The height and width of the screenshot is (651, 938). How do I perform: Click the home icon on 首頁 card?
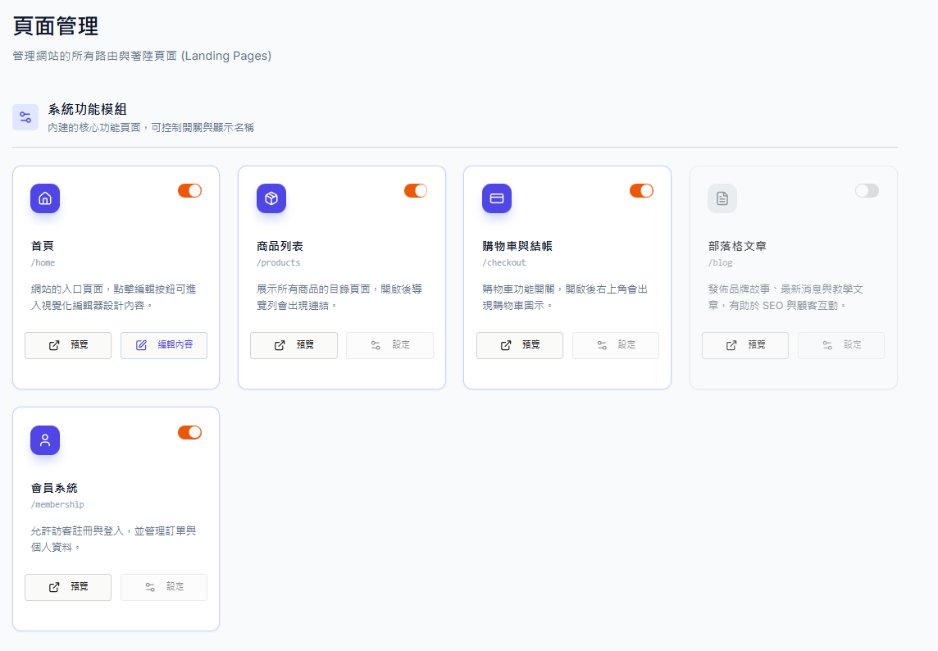tap(45, 198)
